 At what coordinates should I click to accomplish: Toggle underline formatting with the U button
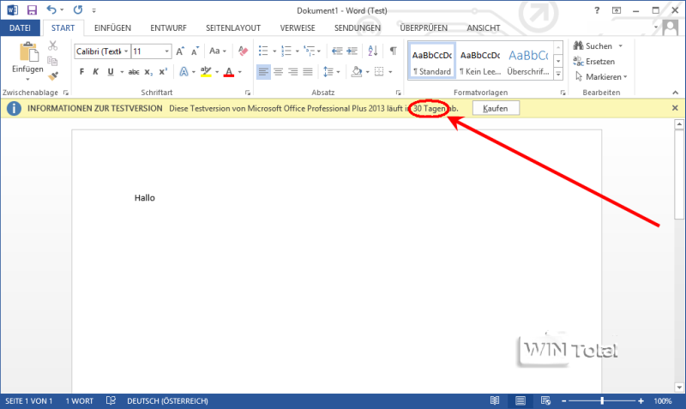click(x=111, y=72)
